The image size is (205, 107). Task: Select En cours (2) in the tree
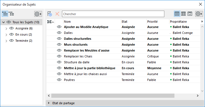pos(24,34)
